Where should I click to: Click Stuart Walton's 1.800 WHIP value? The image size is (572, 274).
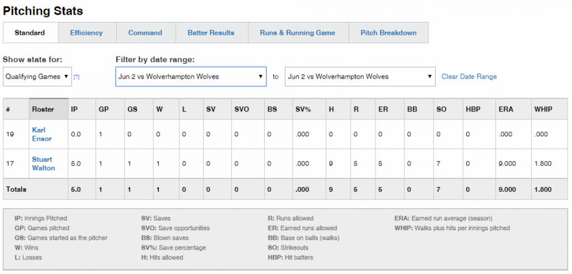click(543, 164)
